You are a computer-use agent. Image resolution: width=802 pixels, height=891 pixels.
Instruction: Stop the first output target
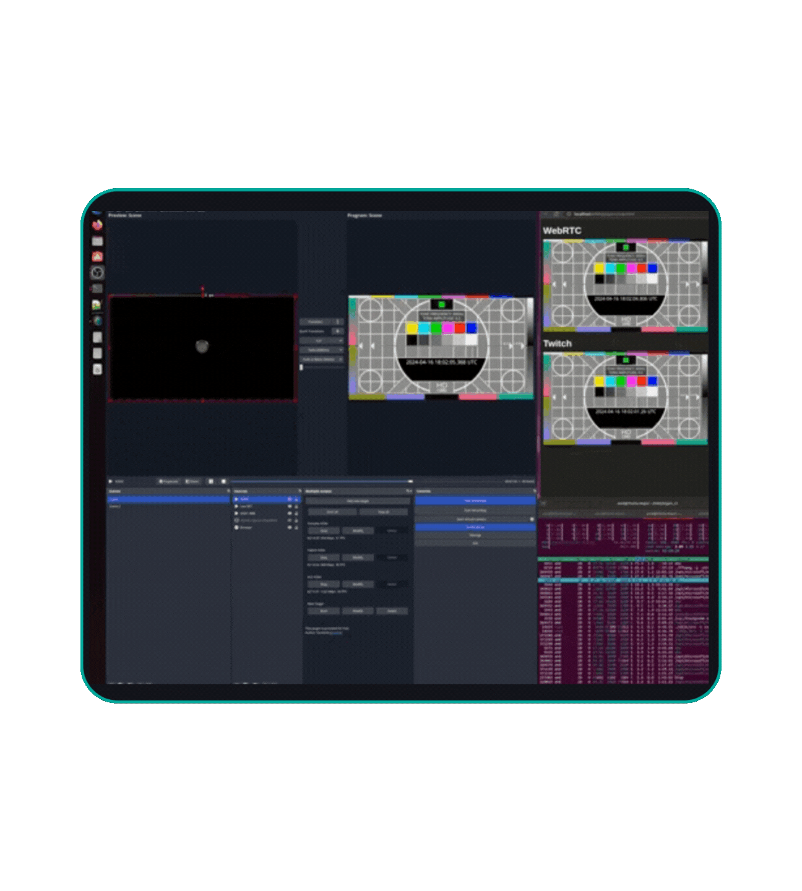click(324, 530)
